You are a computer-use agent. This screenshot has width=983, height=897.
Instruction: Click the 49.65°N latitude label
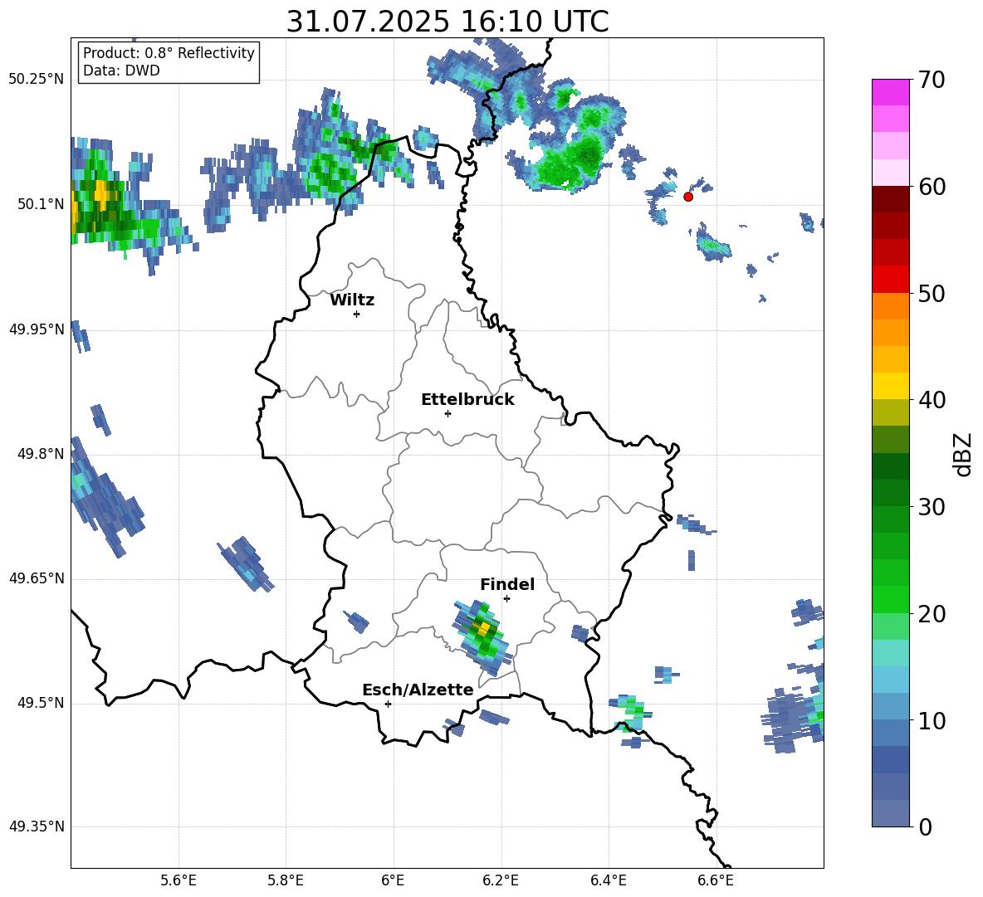coord(37,579)
